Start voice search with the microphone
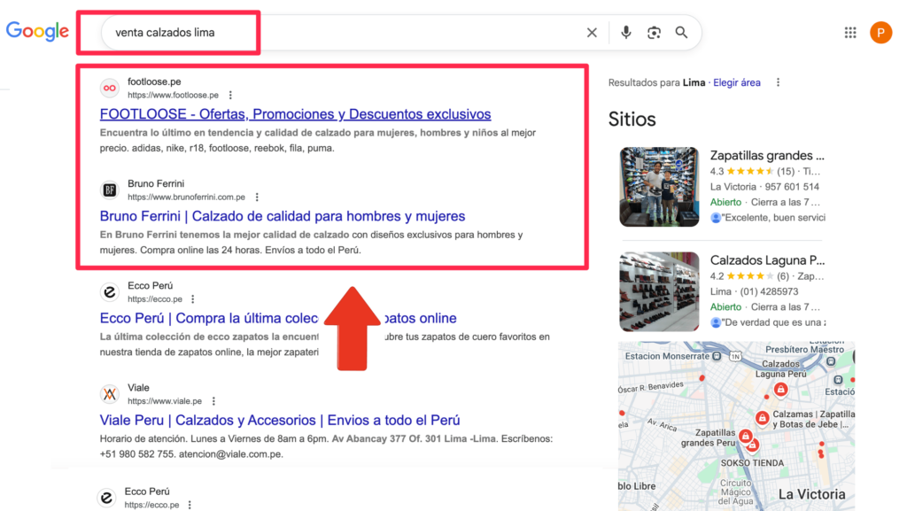The image size is (907, 511). pos(626,33)
